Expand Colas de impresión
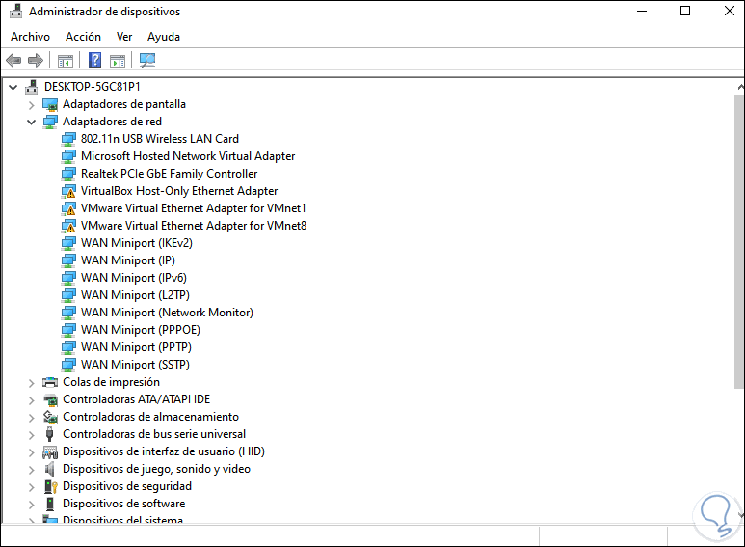Viewport: 745px width, 547px height. point(32,383)
